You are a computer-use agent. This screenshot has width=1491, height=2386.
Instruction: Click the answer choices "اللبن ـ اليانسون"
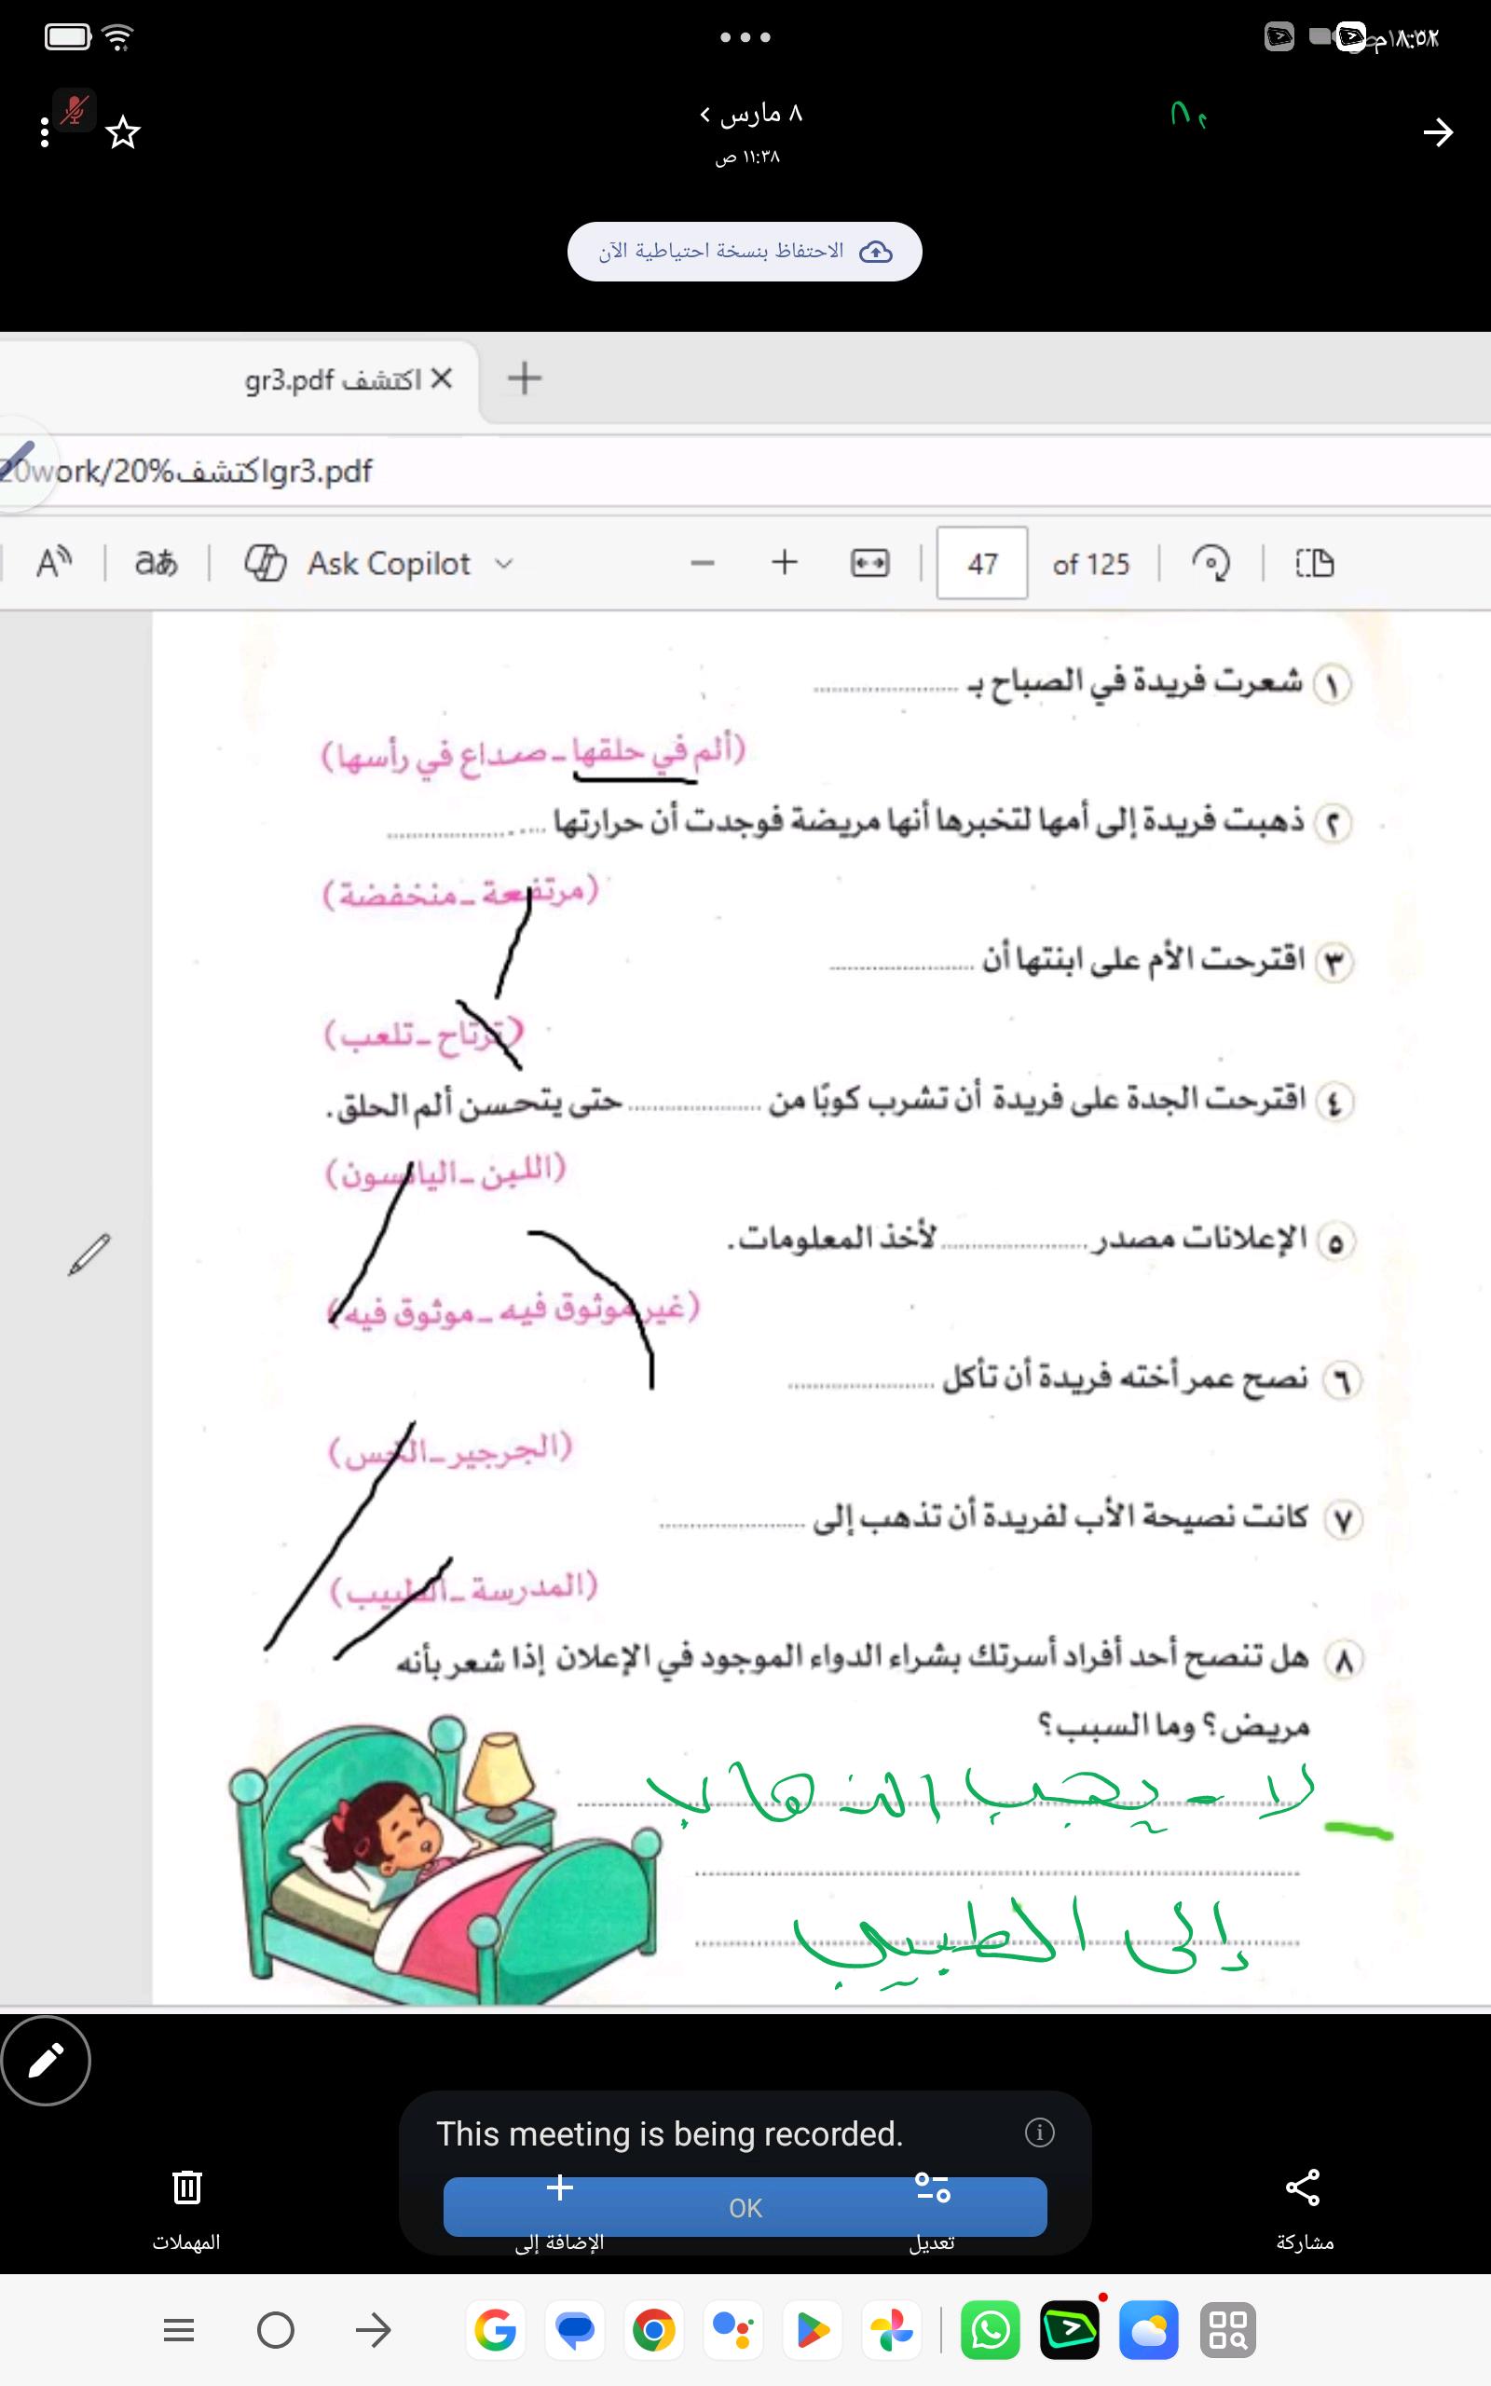[445, 1172]
